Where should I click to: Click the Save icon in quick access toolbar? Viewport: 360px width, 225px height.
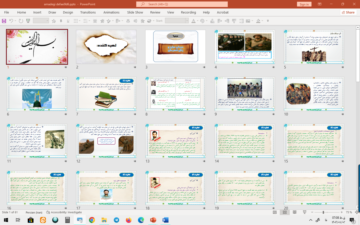tap(4, 21)
